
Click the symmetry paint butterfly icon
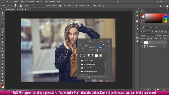click(104, 6)
